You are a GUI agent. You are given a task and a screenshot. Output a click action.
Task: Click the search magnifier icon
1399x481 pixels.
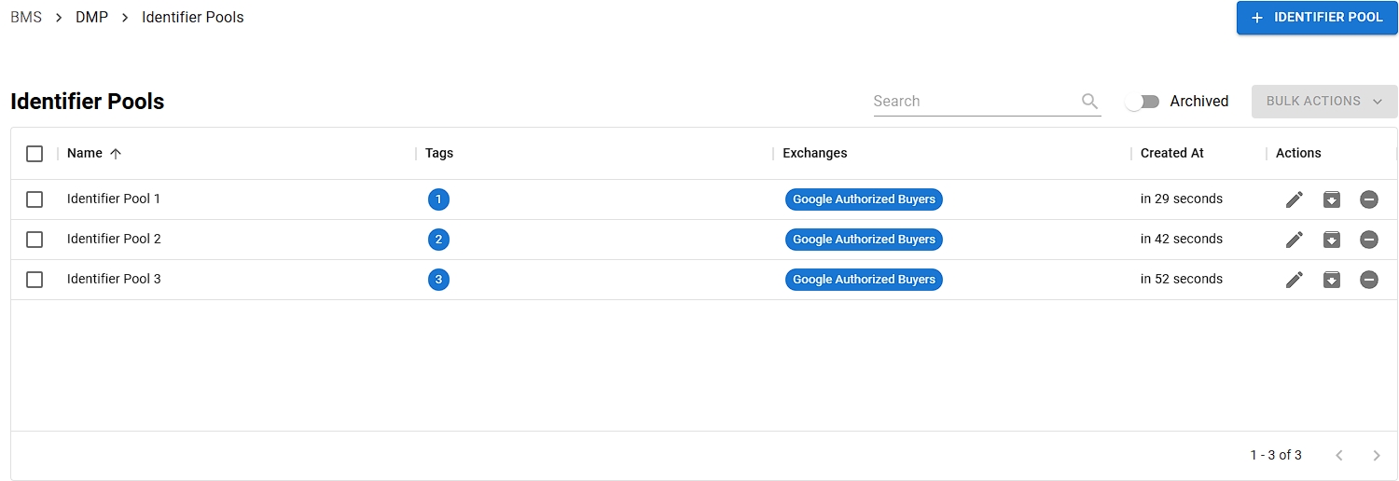1089,102
